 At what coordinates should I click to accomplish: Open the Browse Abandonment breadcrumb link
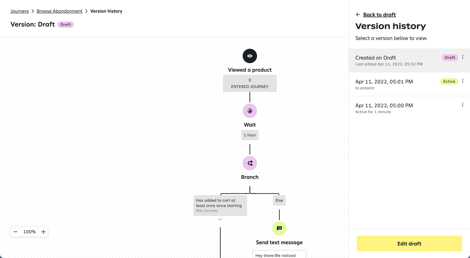point(59,11)
